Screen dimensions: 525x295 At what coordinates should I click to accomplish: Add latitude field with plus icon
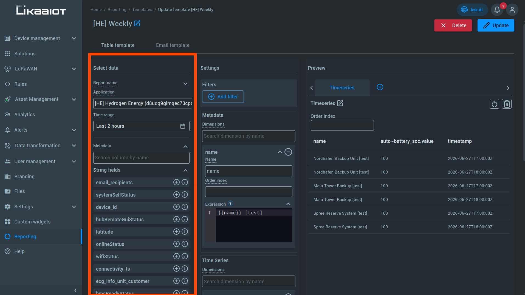point(176,232)
